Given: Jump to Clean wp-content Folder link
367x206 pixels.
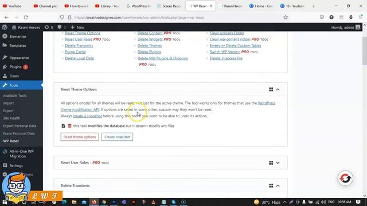Looking at the screenshot, I should pos(230,39).
